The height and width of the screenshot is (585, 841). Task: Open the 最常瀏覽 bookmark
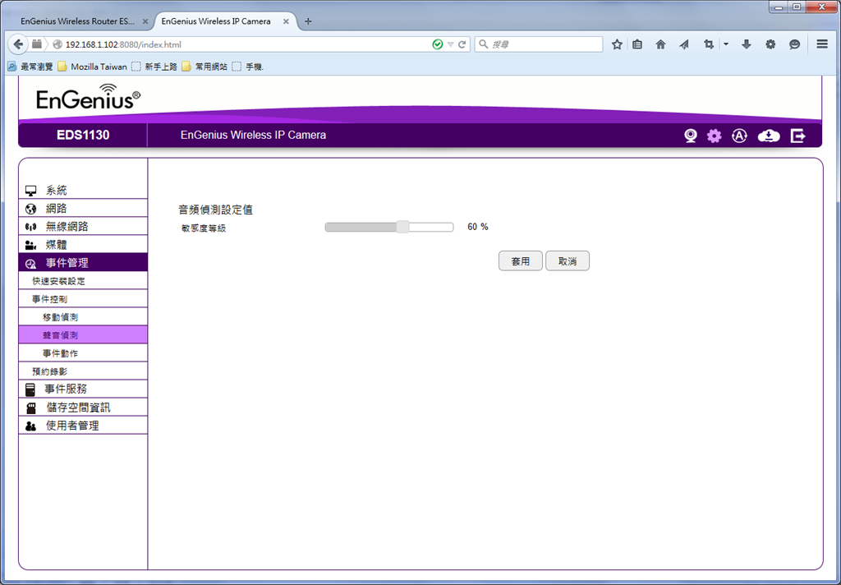[x=30, y=67]
